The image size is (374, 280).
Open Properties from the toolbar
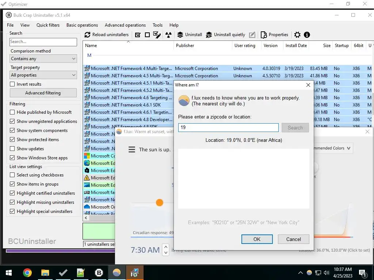click(x=274, y=35)
